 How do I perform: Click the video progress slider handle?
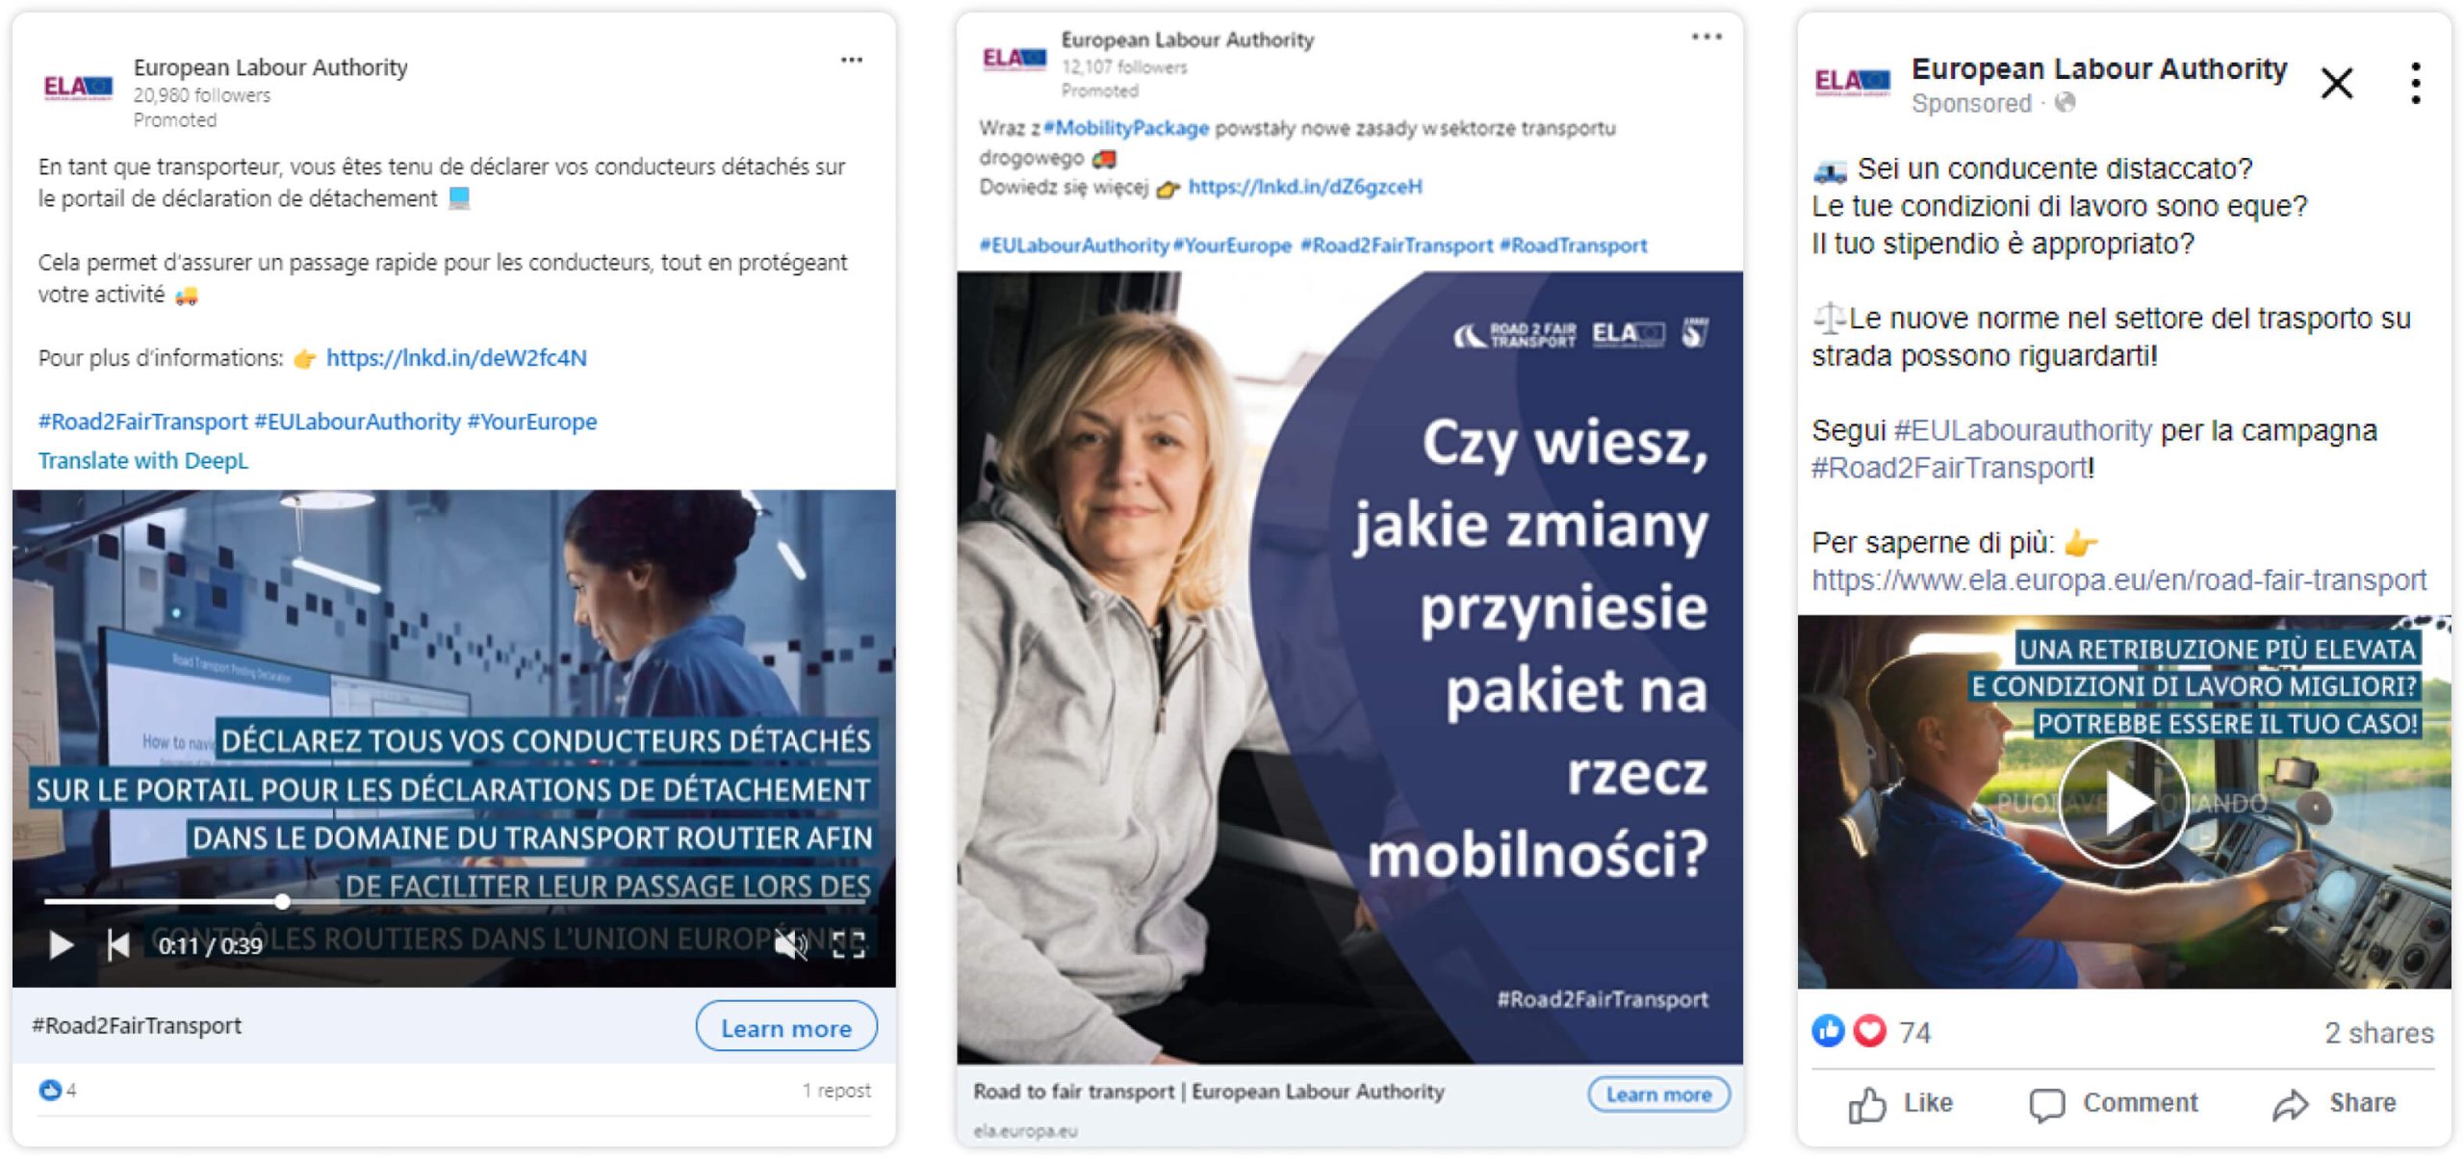click(x=282, y=902)
